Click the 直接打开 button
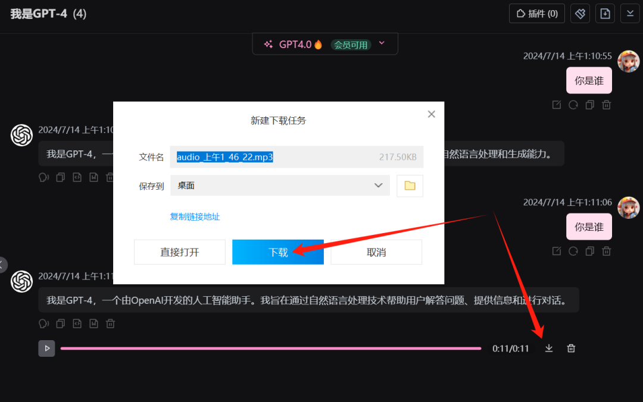The width and height of the screenshot is (643, 402). pos(180,252)
